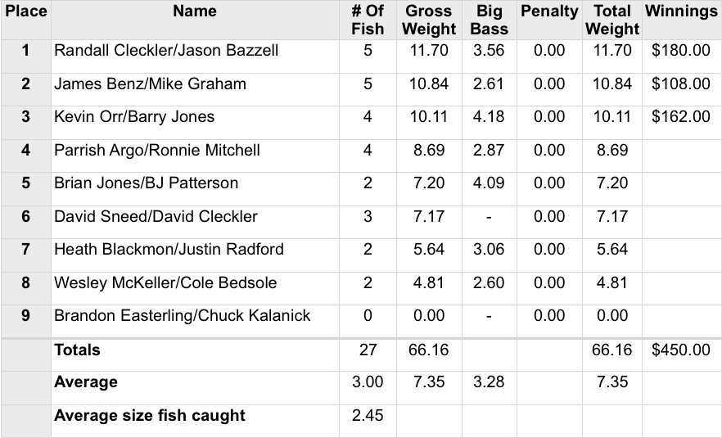
Task: Click the $180.00 winnings cell
Action: click(x=681, y=51)
